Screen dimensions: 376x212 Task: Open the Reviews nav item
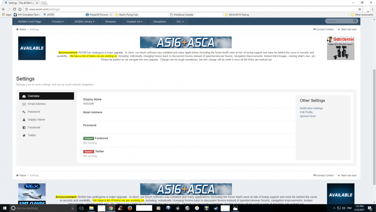[110, 21]
